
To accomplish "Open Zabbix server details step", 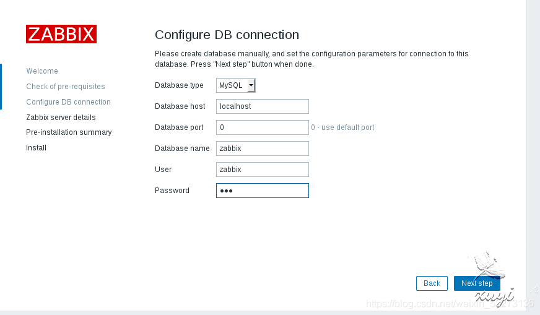I will click(x=61, y=118).
